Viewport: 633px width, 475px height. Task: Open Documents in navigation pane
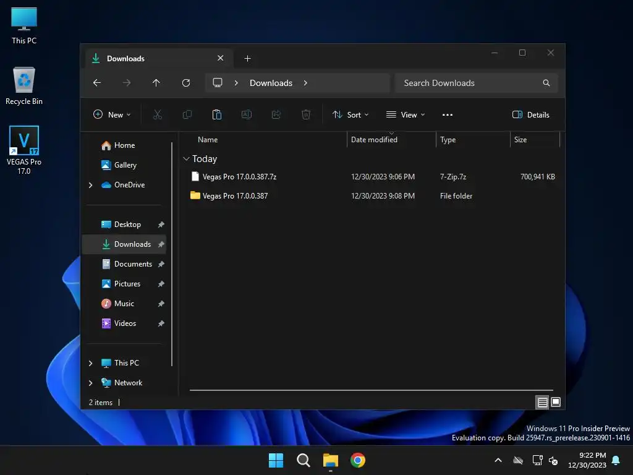pyautogui.click(x=127, y=264)
